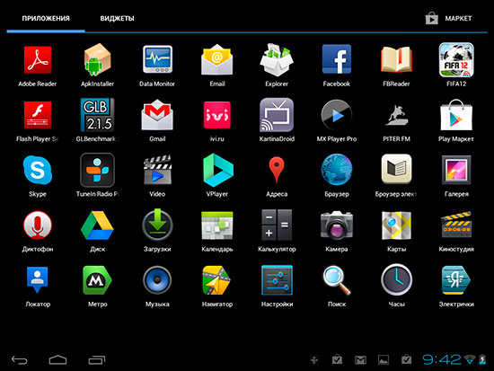494x371 pixels.
Task: Open Локатор app
Action: 38,280
